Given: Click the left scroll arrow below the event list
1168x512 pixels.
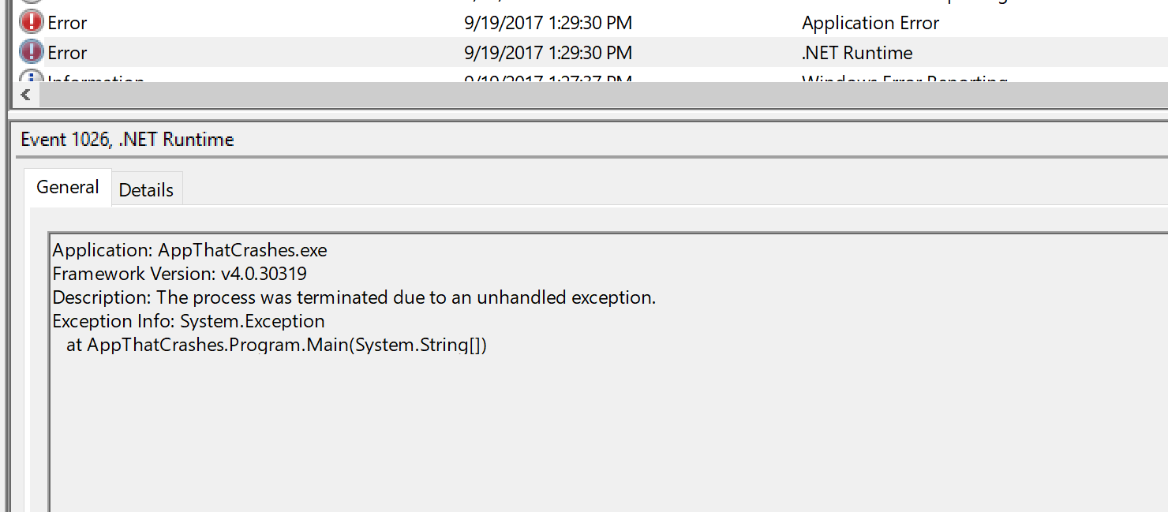Looking at the screenshot, I should [x=26, y=94].
